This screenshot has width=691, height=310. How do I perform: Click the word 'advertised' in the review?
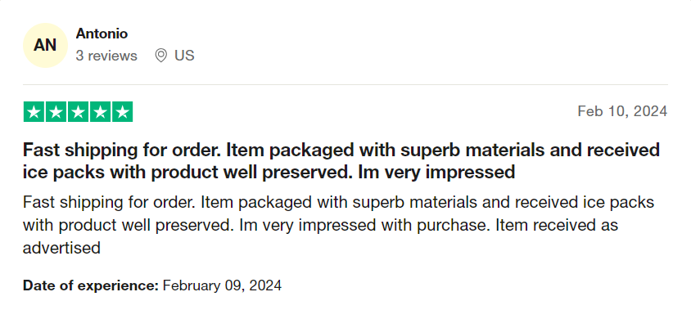click(61, 248)
